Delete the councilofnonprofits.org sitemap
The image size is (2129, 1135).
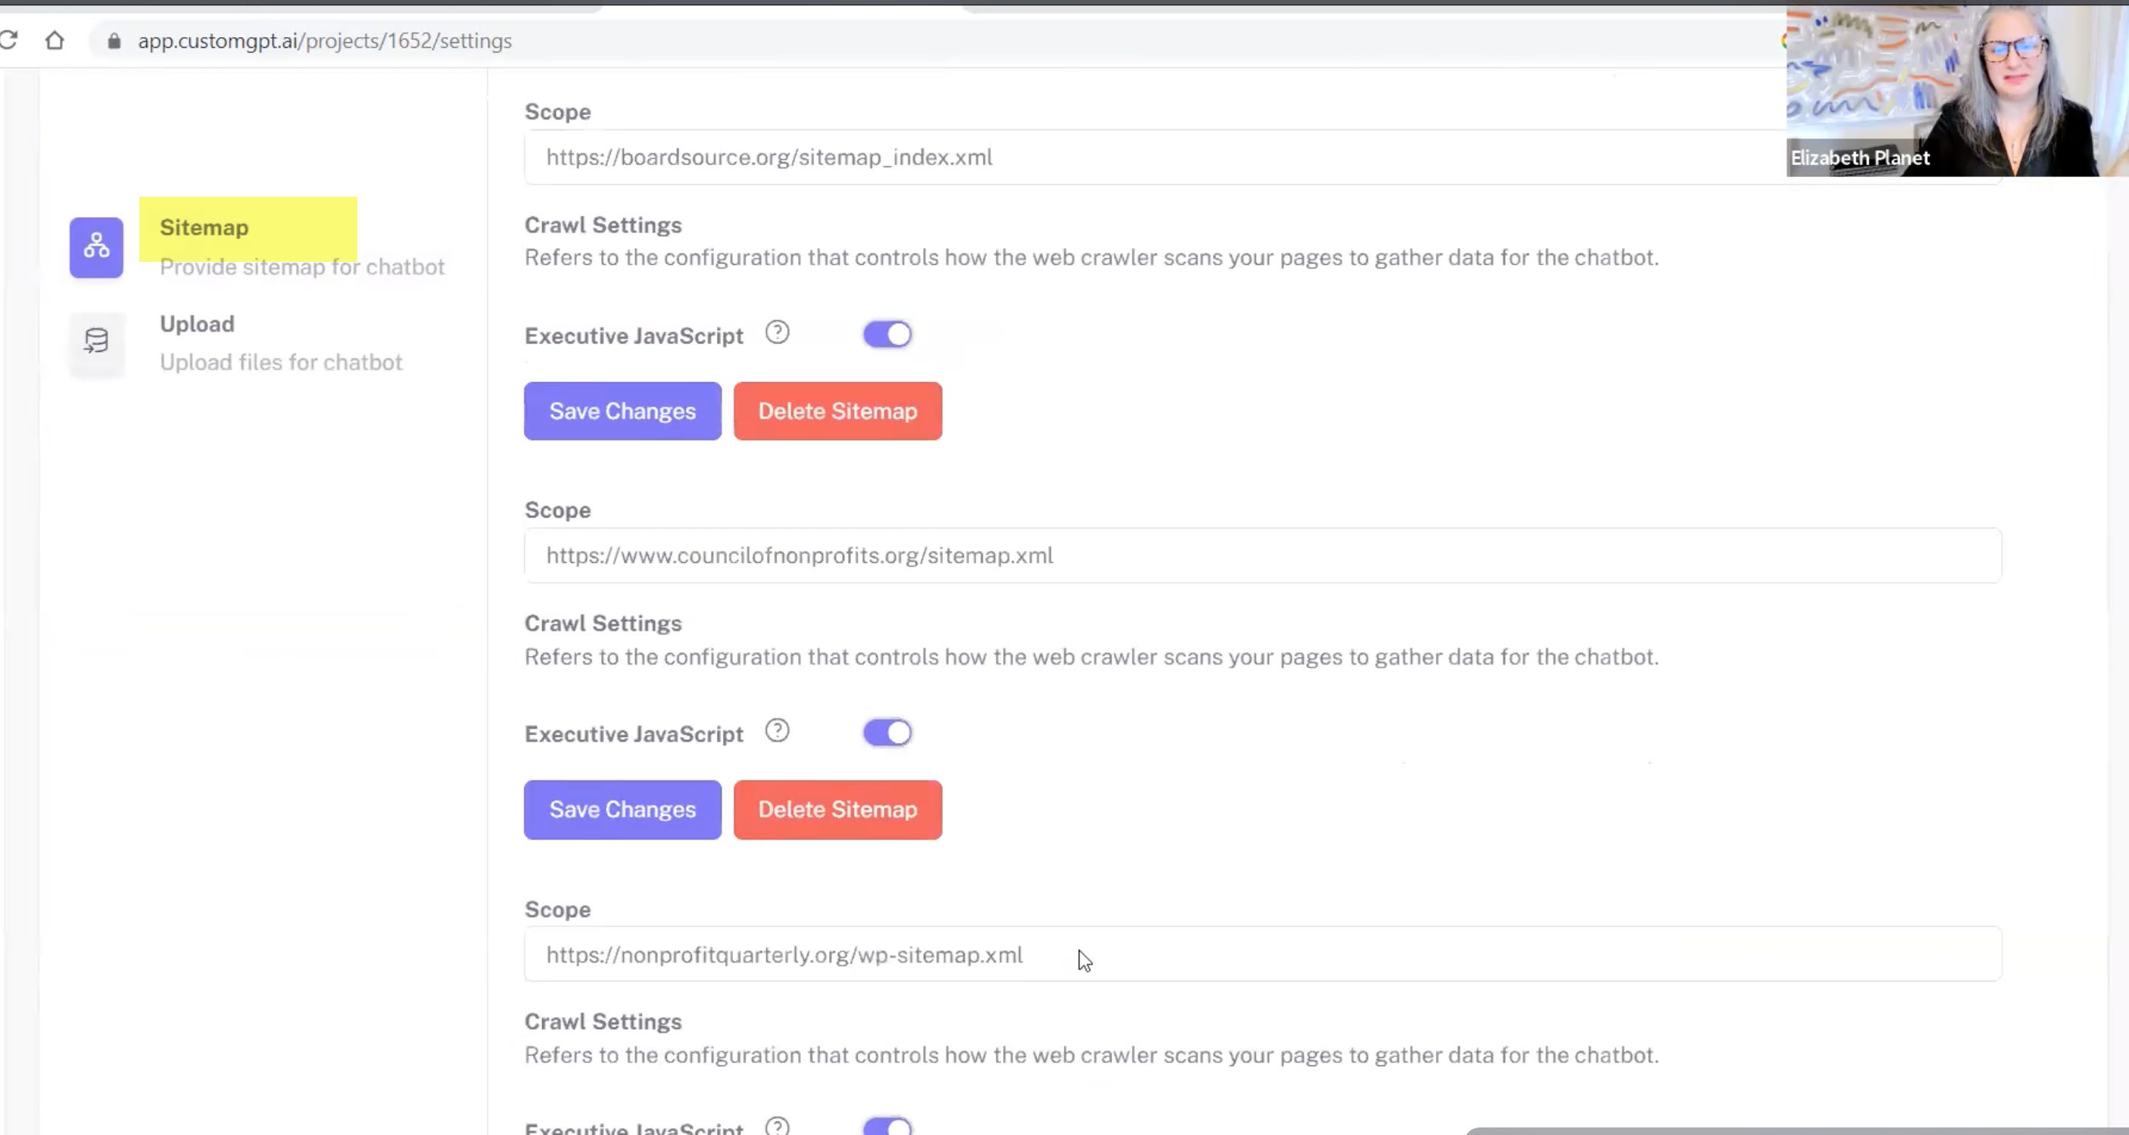pos(837,810)
